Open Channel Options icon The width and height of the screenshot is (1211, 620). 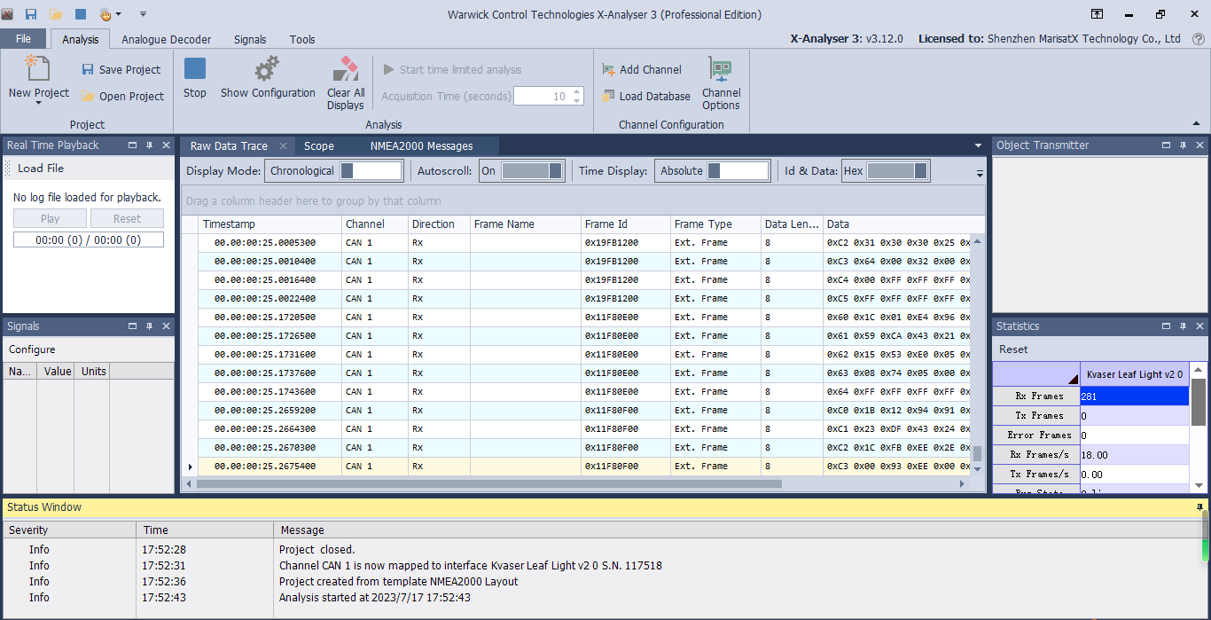pyautogui.click(x=721, y=69)
